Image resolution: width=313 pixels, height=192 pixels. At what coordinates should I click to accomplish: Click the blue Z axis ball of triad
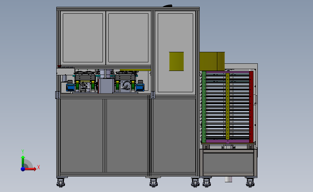(x=23, y=169)
